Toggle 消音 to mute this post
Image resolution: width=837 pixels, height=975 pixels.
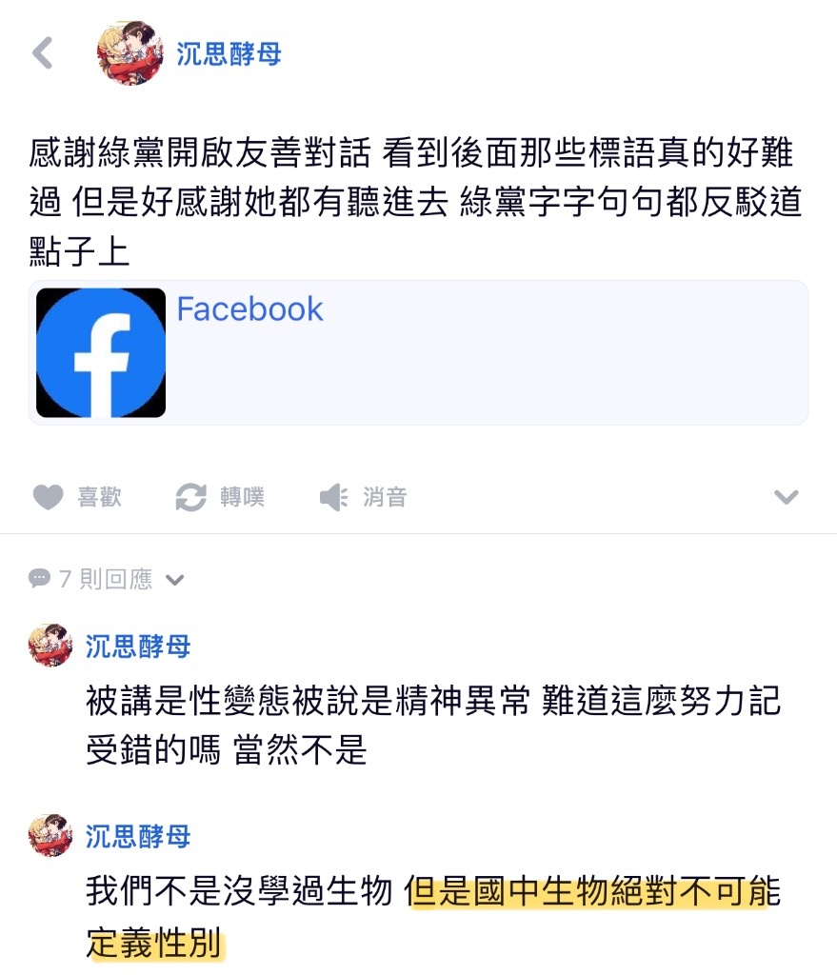385,497
